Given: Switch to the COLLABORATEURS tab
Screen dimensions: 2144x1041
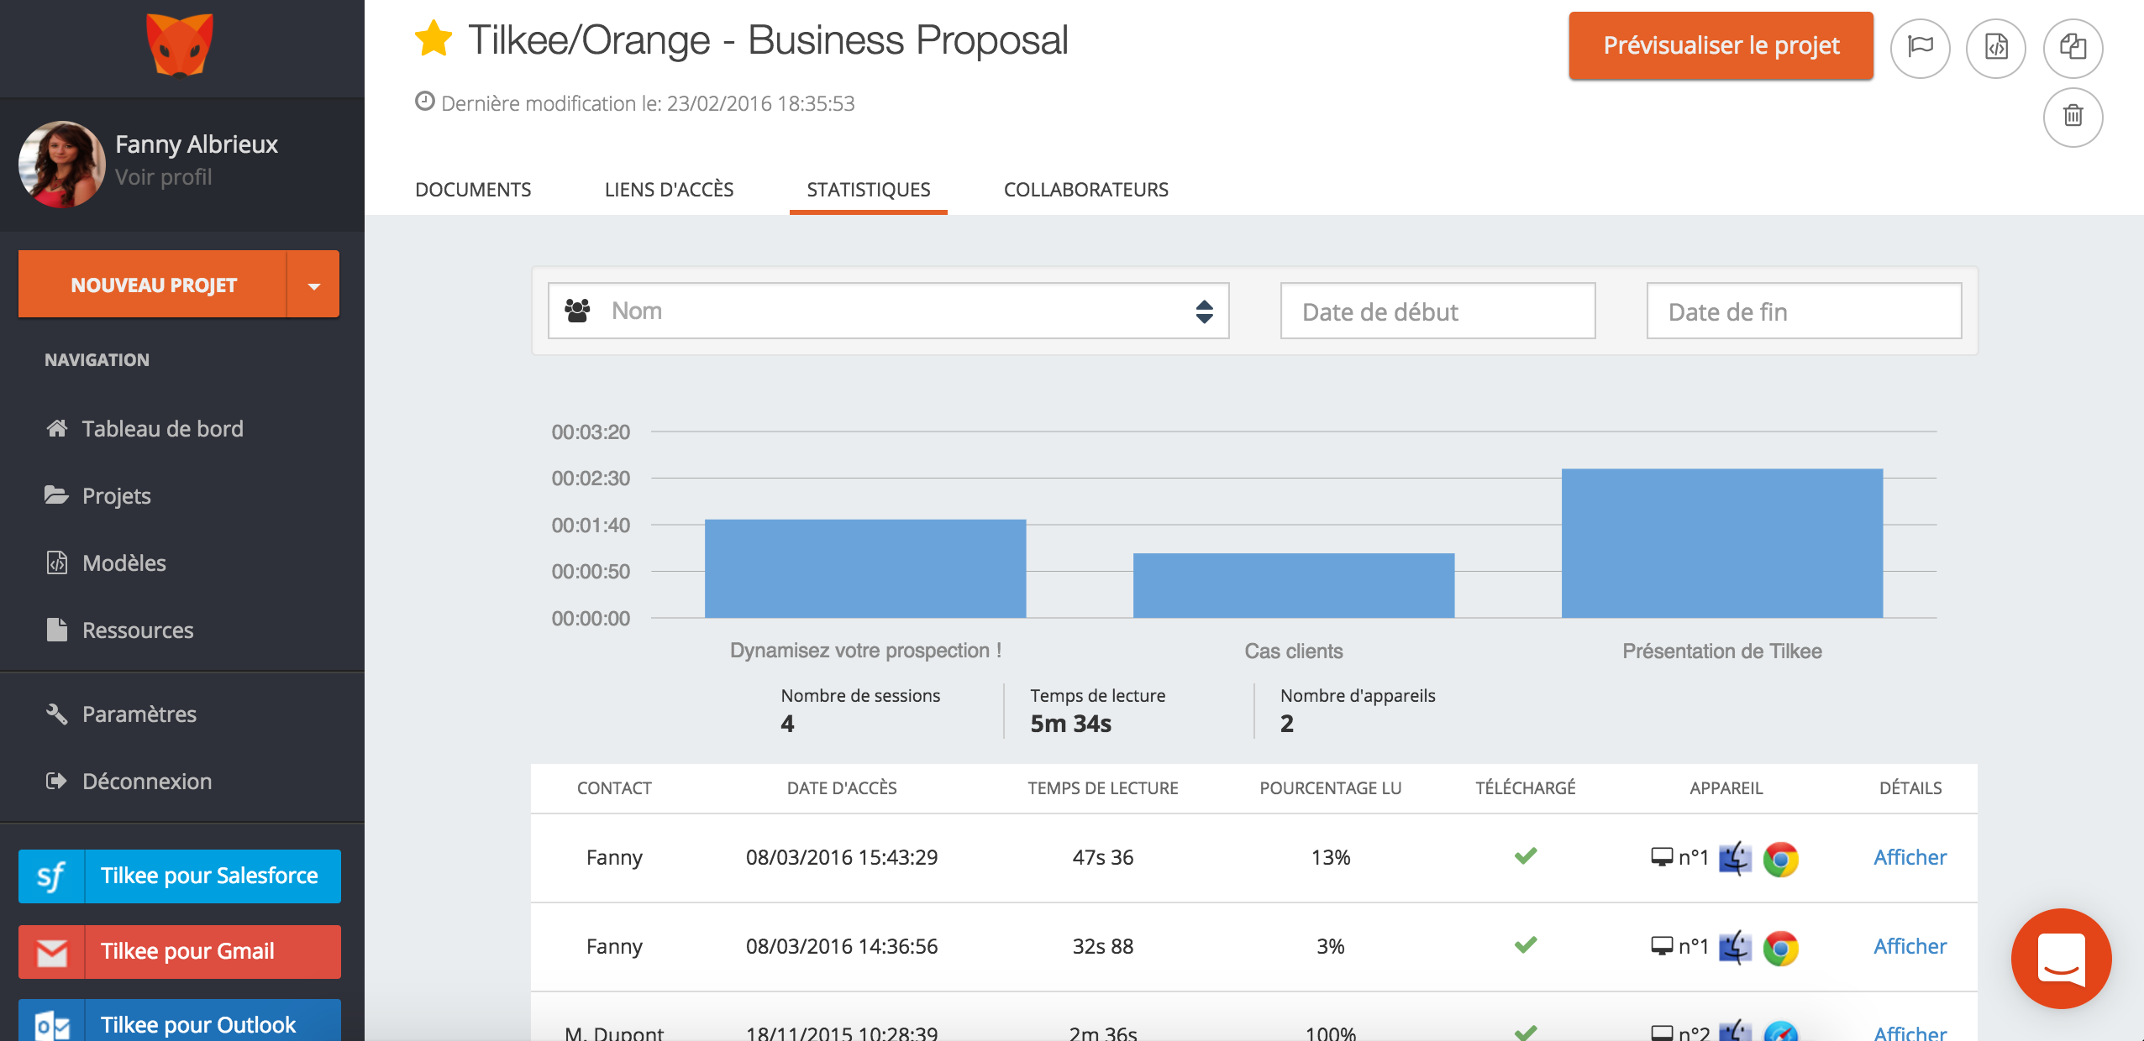Looking at the screenshot, I should (1085, 190).
